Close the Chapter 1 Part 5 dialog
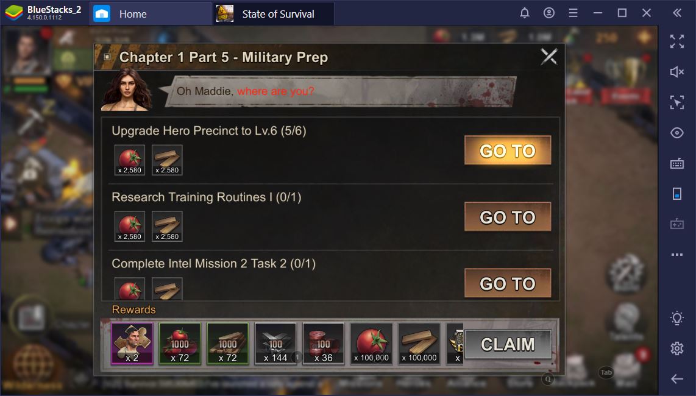 549,57
